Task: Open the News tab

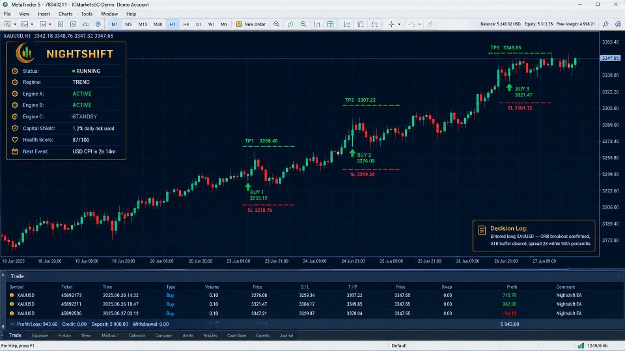Action: (x=86, y=335)
